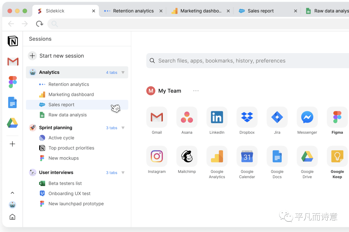
Task: Open the Top product priorities item
Action: tap(77, 148)
